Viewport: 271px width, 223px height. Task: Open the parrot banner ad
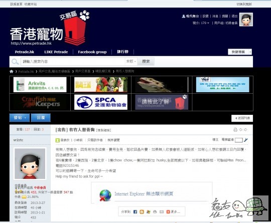pos(101,85)
